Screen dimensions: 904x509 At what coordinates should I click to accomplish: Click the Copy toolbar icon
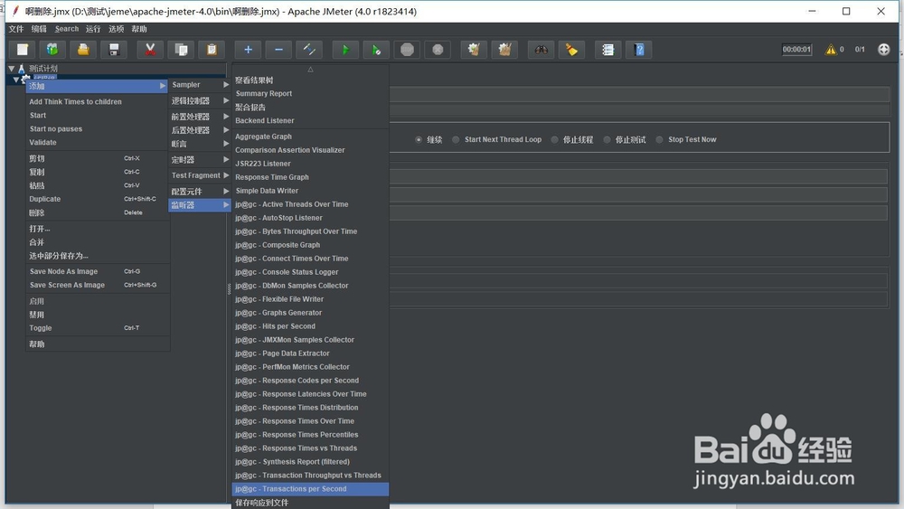pyautogui.click(x=181, y=50)
